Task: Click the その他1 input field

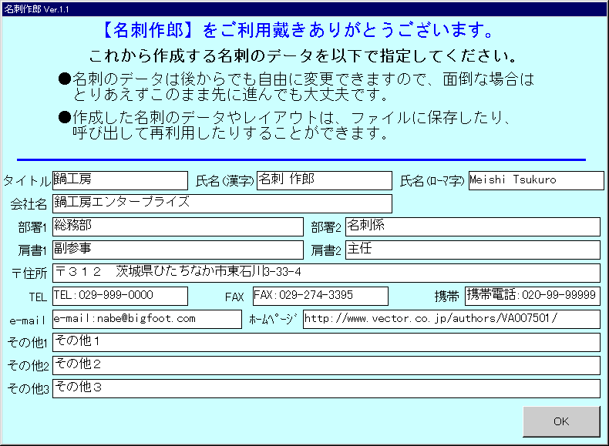Action: point(326,342)
